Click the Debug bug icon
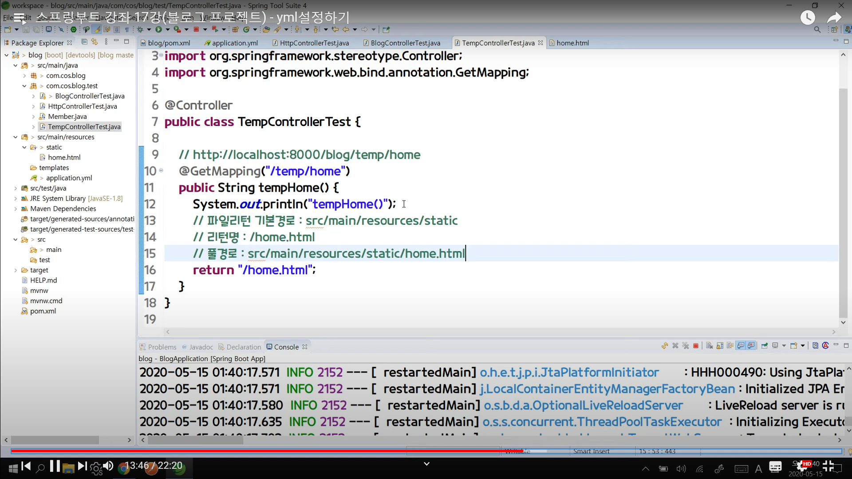The width and height of the screenshot is (852, 479). [x=140, y=29]
